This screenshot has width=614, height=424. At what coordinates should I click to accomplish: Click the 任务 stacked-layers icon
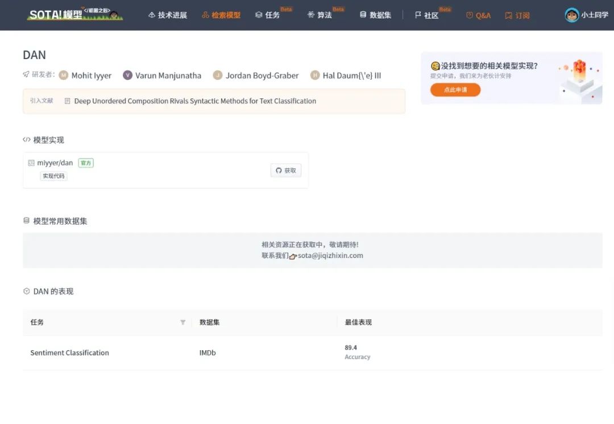click(x=259, y=15)
